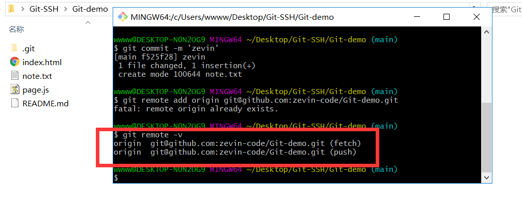Viewport: 522px width, 207px height.
Task: Click 'fatal: remote origin already exists.' line
Action: pos(196,109)
